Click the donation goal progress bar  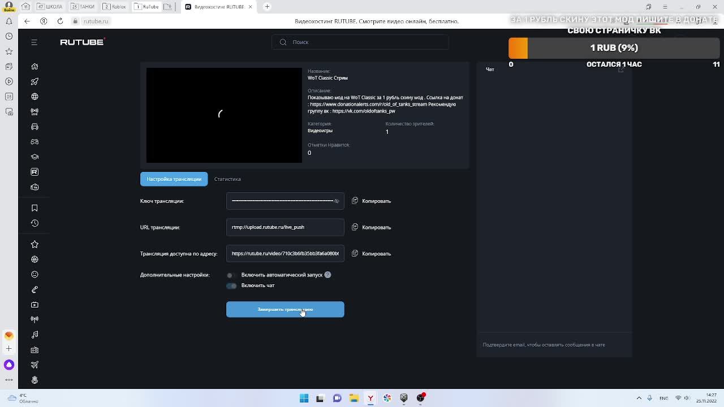614,48
